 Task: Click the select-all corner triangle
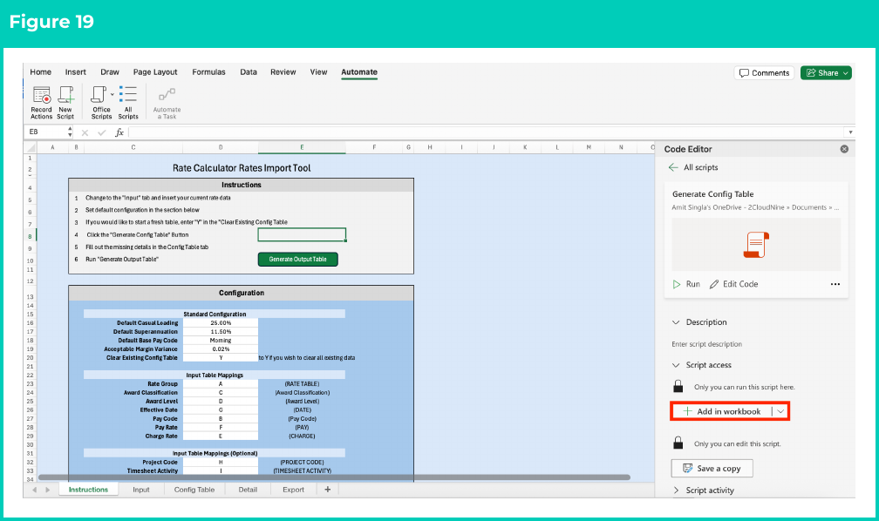coord(31,148)
